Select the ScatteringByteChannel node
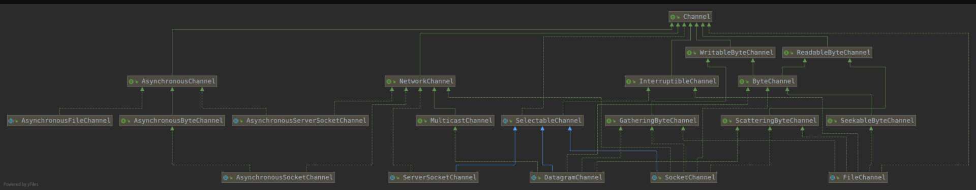Screen dimensions: 976x190 pos(770,121)
